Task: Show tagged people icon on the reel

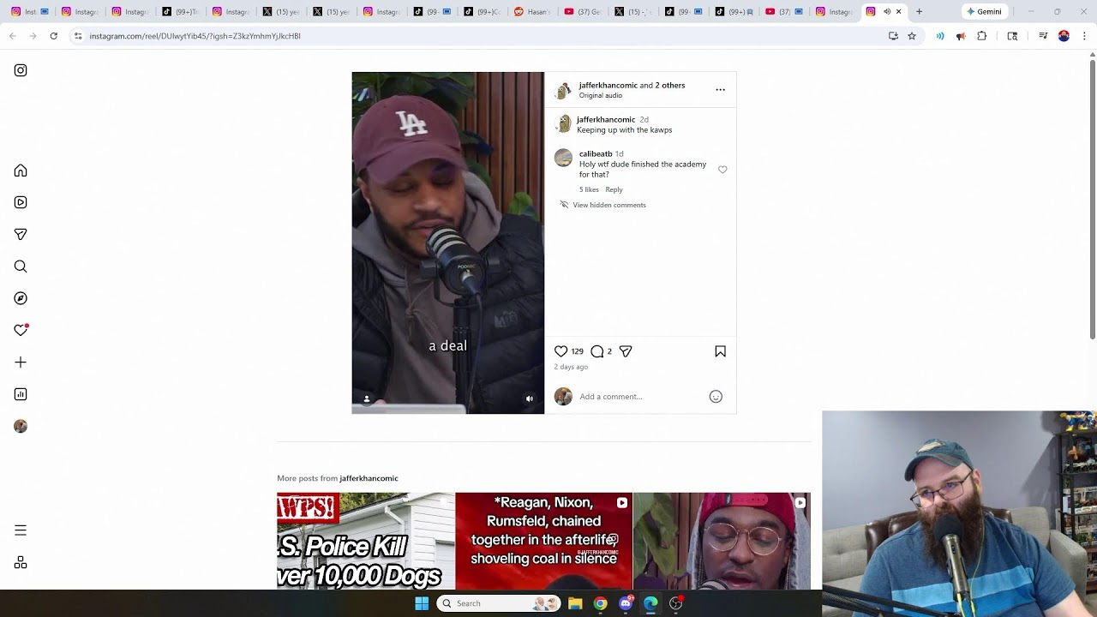Action: click(x=367, y=398)
